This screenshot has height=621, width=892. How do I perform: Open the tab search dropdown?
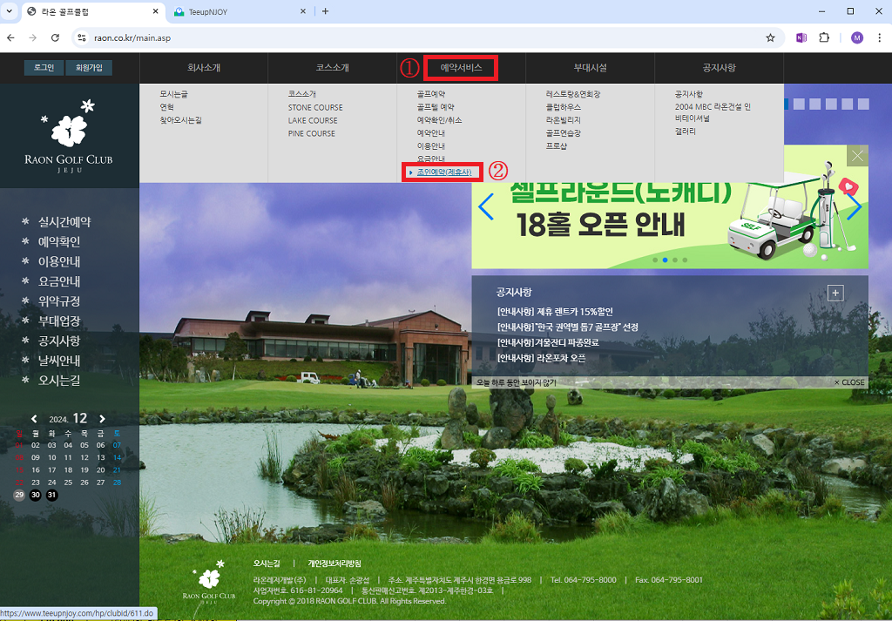click(9, 11)
